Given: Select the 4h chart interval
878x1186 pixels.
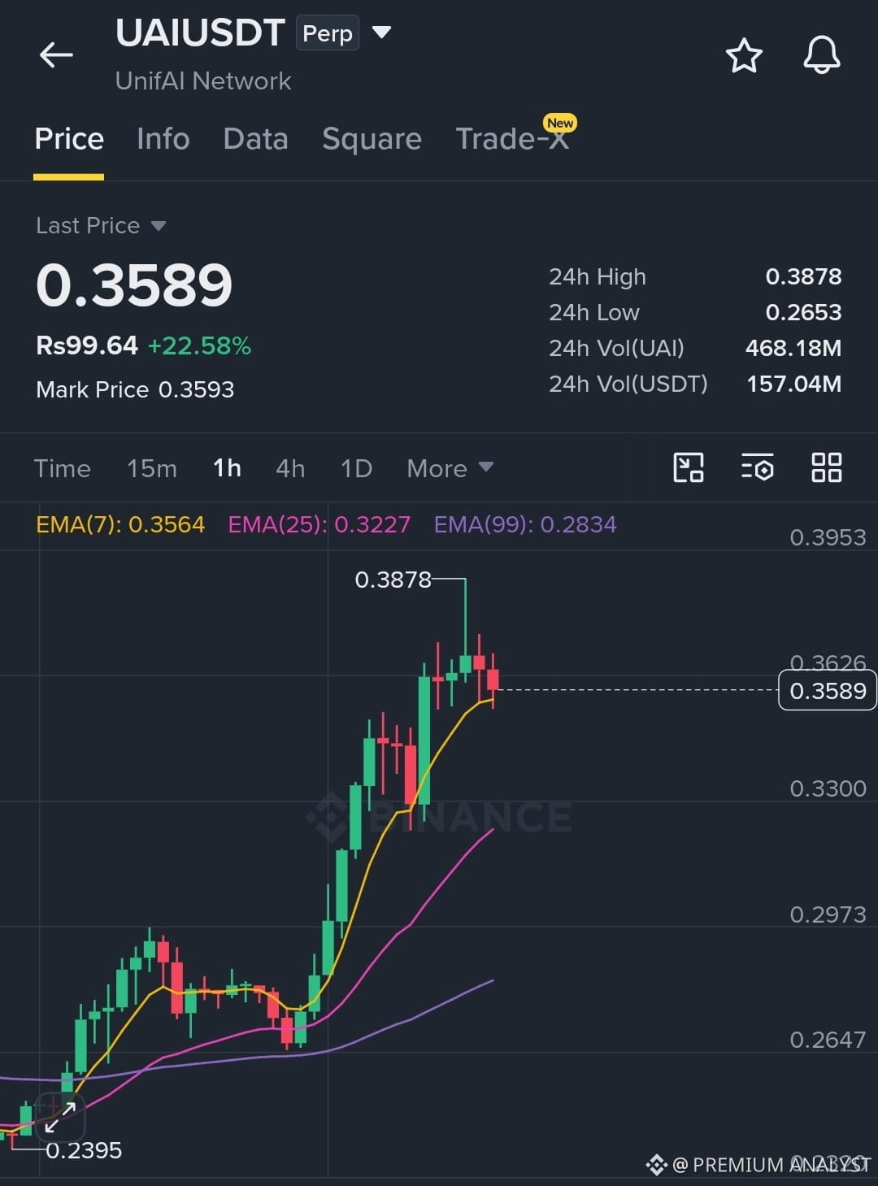Looking at the screenshot, I should point(290,468).
